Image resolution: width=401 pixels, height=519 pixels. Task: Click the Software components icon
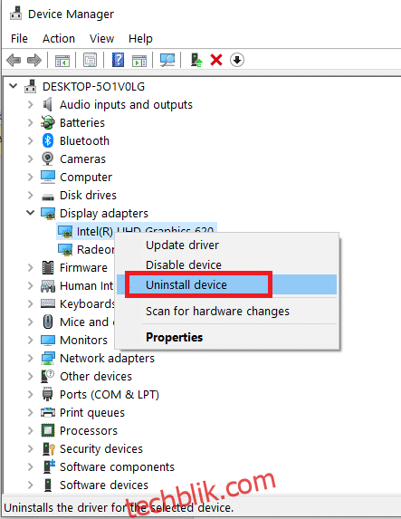tap(49, 466)
